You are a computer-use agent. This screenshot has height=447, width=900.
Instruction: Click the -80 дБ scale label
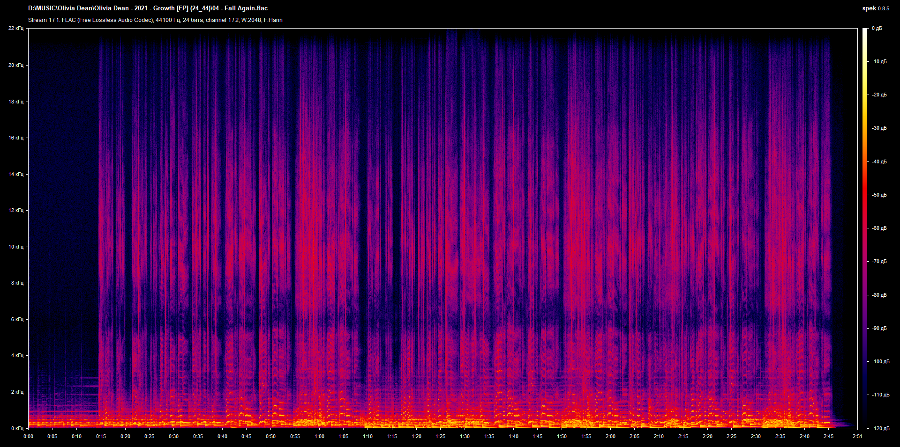coord(879,295)
